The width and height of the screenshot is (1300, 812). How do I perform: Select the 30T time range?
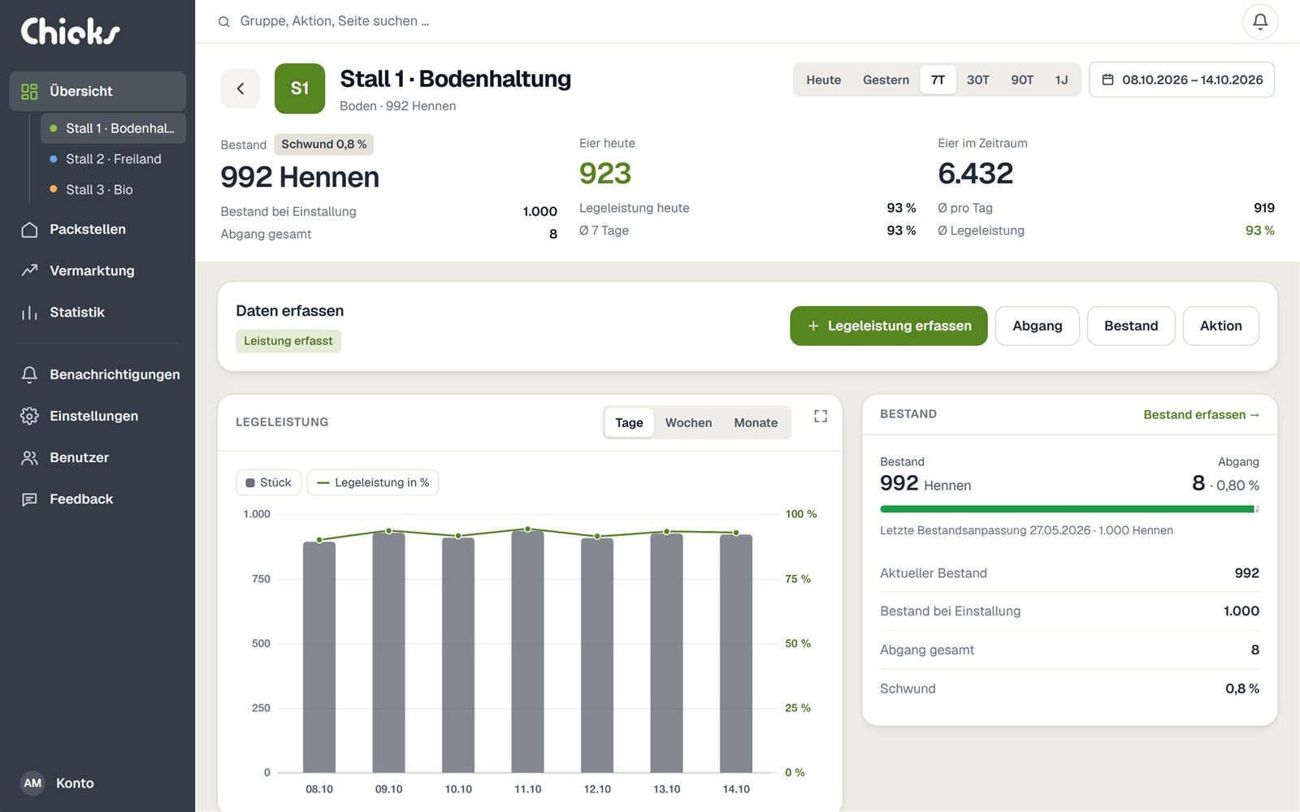coord(978,80)
